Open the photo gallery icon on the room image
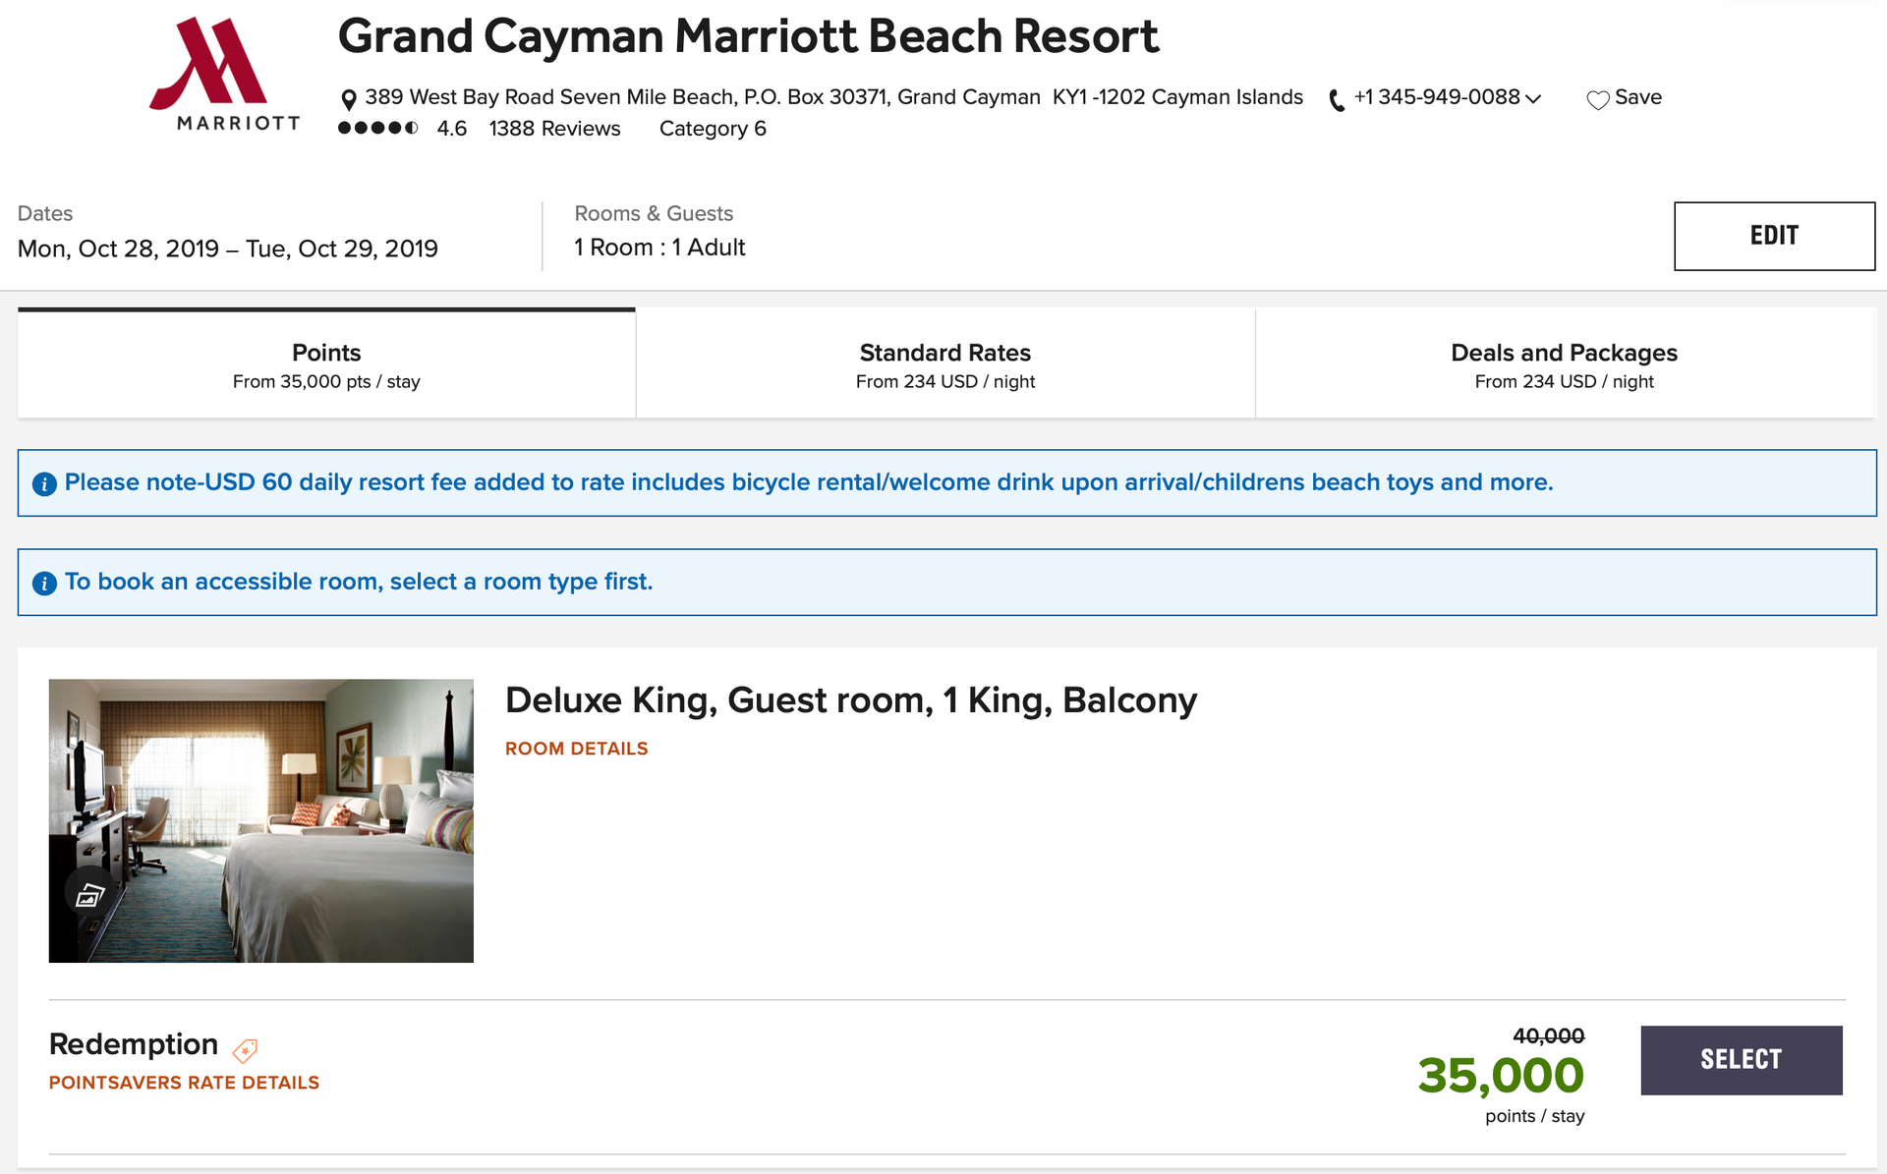The width and height of the screenshot is (1887, 1174). 89,895
